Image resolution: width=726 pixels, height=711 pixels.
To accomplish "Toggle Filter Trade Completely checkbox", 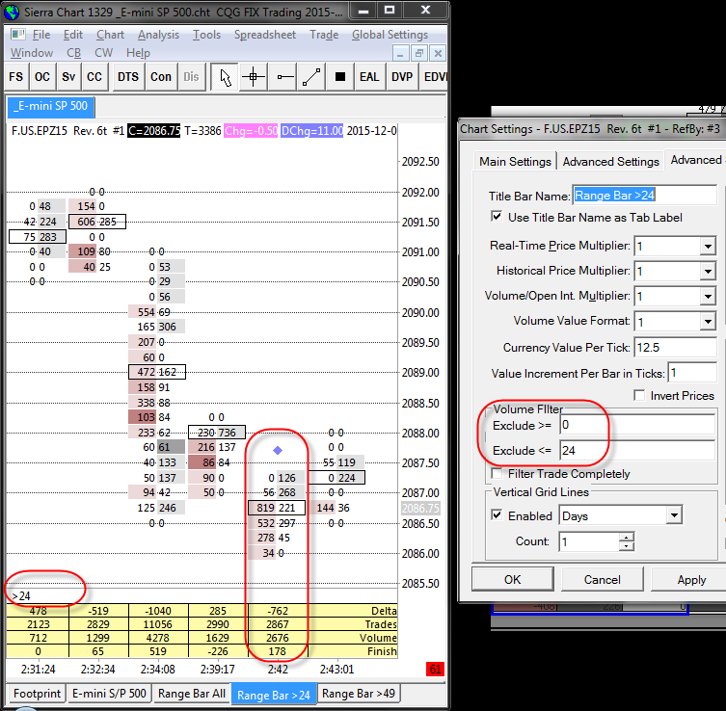I will pos(497,474).
